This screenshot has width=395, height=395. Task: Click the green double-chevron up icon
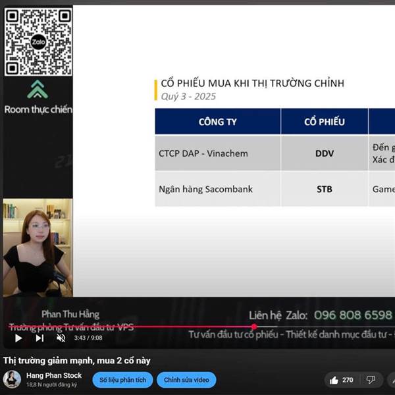(x=38, y=89)
